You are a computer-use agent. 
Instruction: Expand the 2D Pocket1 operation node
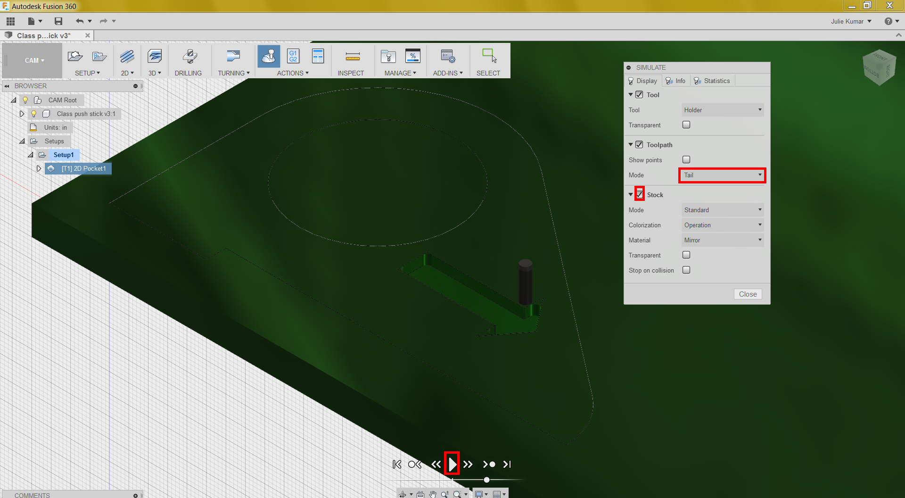(39, 168)
